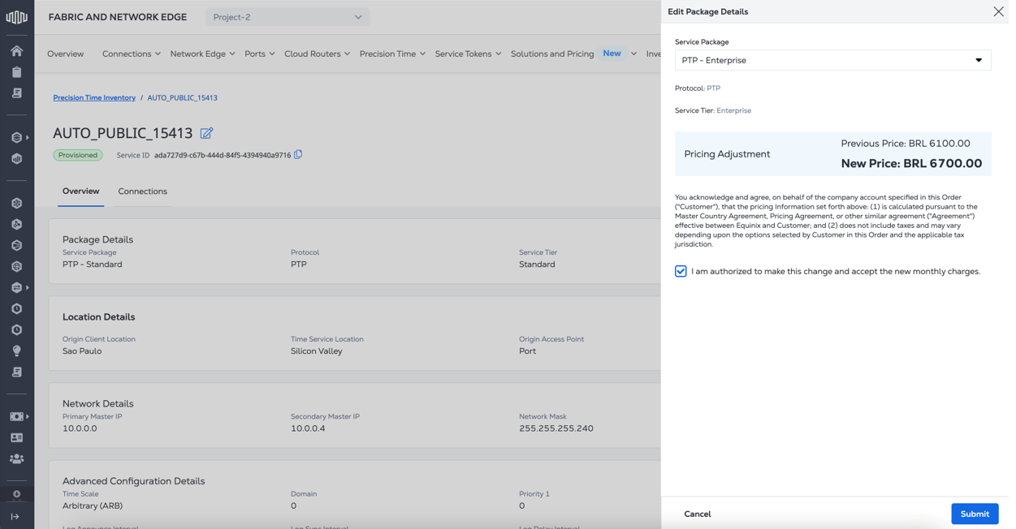Expand the Network Edge menu

(x=202, y=54)
